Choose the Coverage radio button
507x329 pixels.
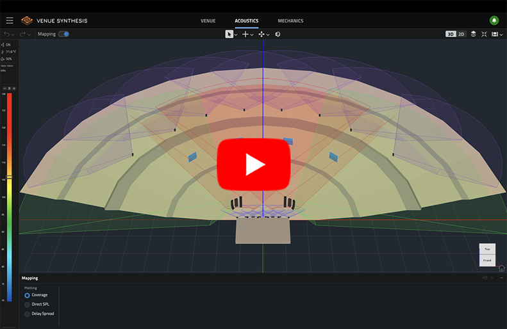coord(27,295)
